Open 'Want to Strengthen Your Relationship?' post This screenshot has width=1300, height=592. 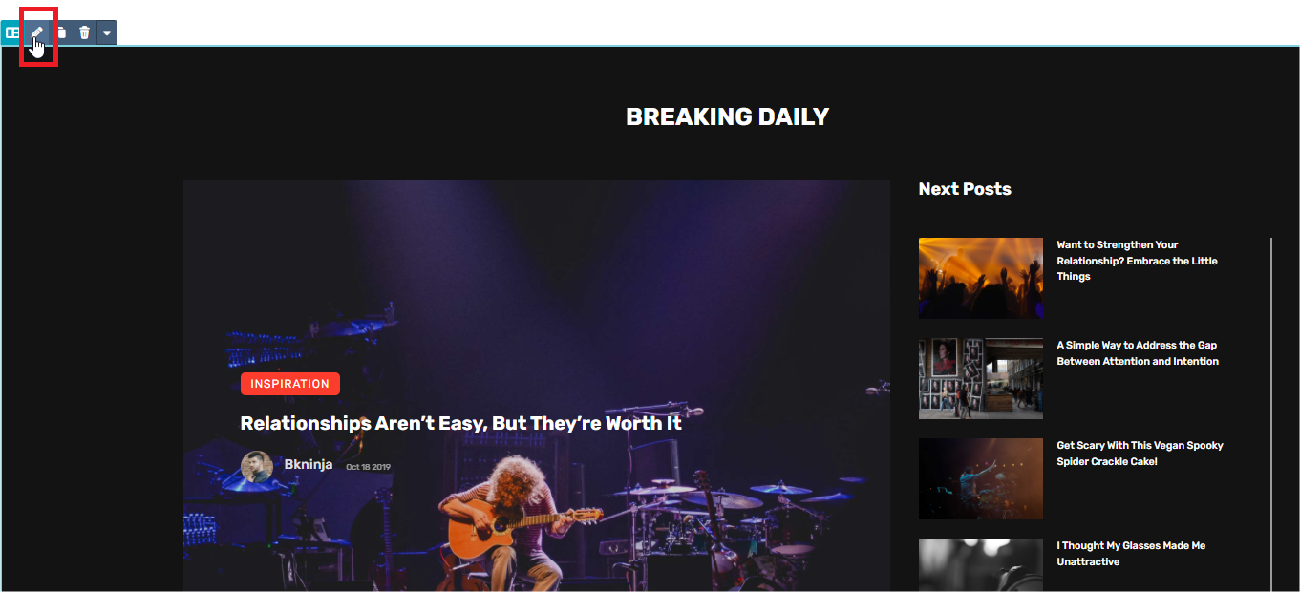[1137, 261]
